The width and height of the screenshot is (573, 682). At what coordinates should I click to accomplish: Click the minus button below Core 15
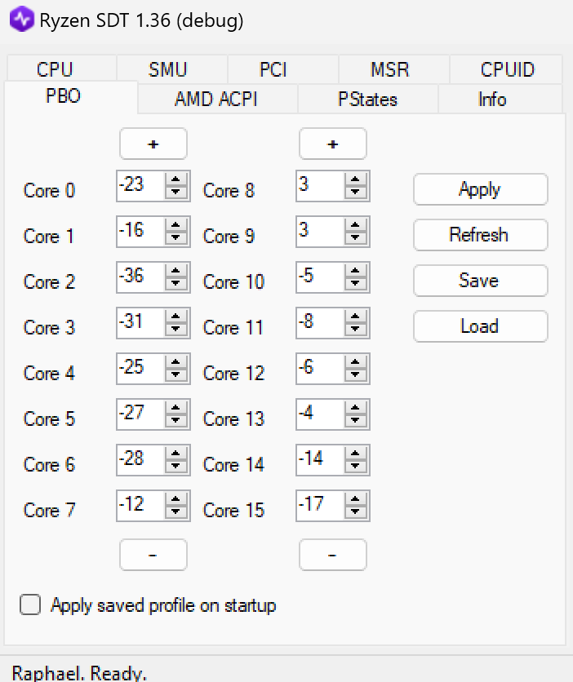click(x=333, y=556)
